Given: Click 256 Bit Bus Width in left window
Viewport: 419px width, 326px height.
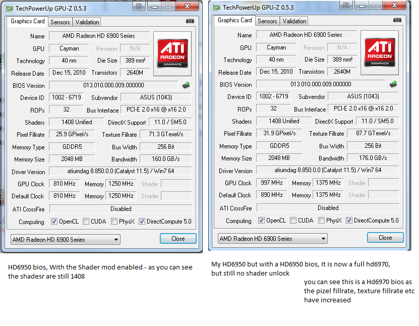Looking at the screenshot, I should (166, 147).
